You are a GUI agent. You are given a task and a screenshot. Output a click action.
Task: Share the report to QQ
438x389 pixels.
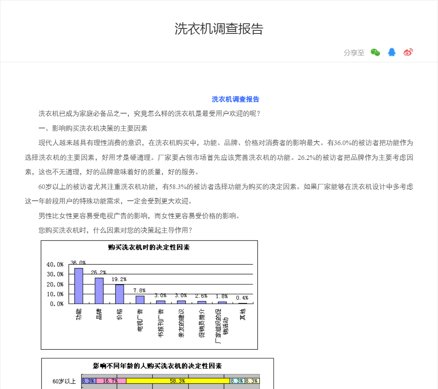coord(392,52)
